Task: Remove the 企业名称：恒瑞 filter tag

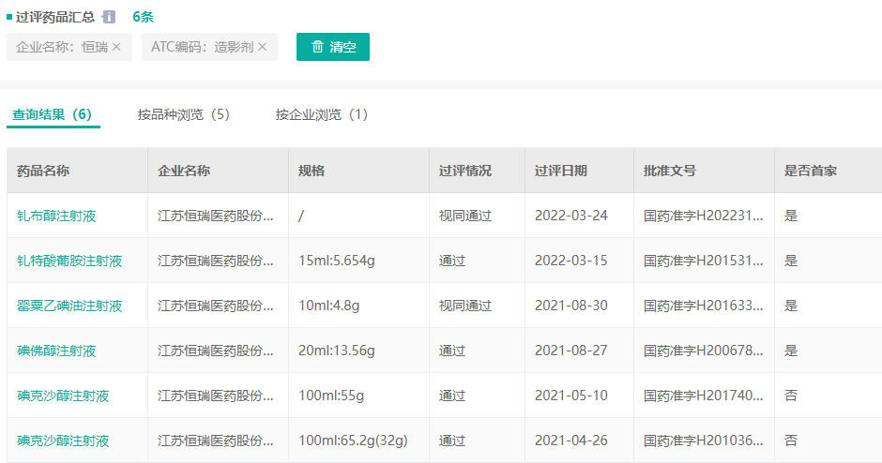Action: pyautogui.click(x=116, y=47)
